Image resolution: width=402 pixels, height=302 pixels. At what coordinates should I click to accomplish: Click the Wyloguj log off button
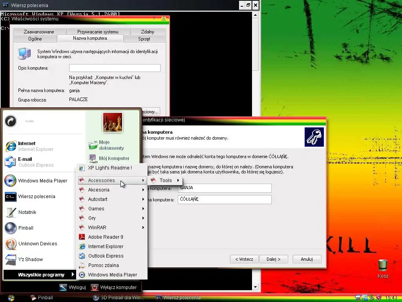73,287
